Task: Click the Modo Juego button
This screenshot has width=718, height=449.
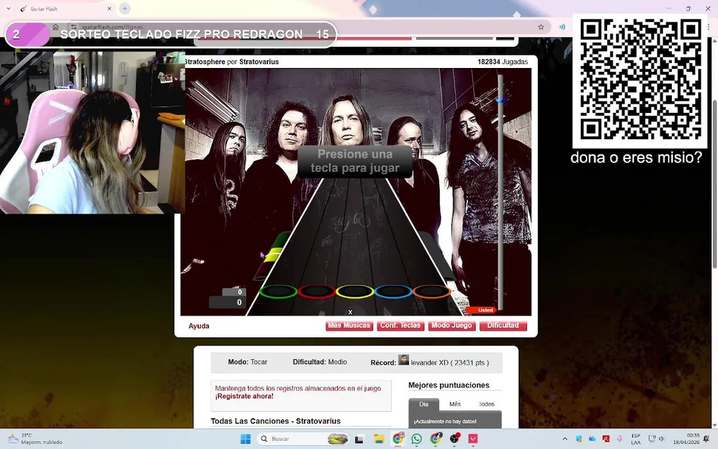Action: [451, 326]
